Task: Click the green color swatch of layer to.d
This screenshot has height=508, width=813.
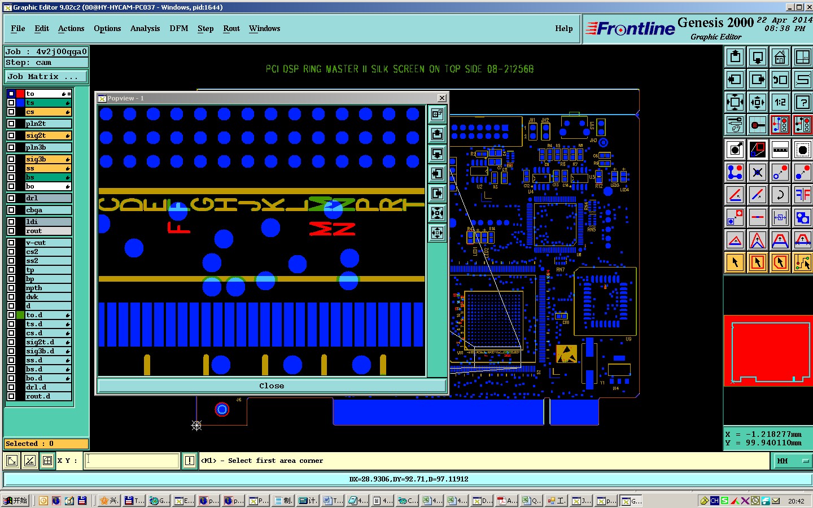Action: point(20,315)
